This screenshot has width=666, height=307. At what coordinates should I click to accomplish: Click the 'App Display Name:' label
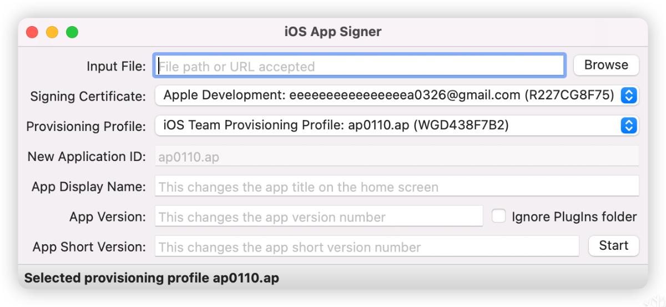pos(89,187)
